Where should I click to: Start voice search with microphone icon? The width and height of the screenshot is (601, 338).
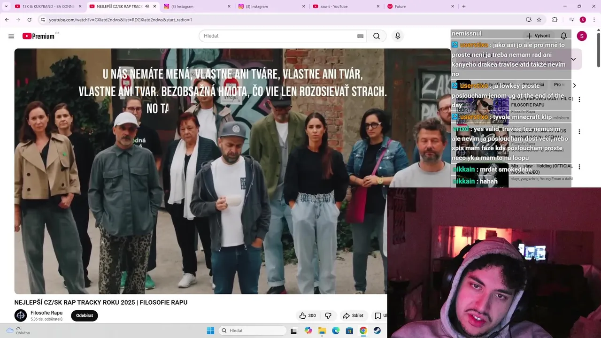(398, 36)
